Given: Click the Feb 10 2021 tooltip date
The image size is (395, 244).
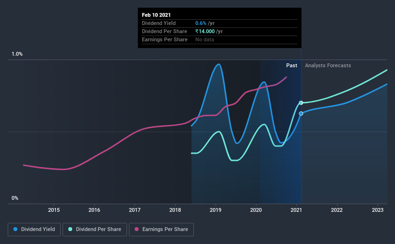Looking at the screenshot, I should point(156,15).
